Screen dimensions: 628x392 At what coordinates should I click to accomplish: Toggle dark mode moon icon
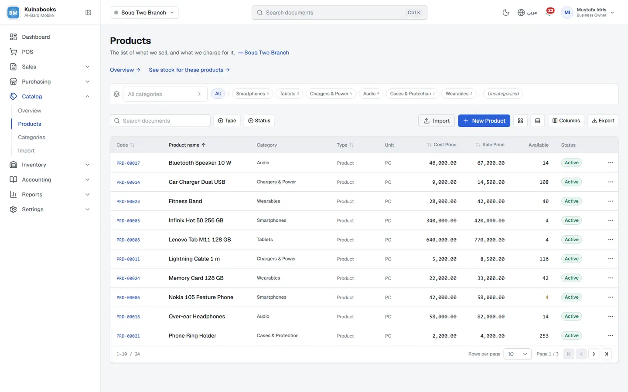506,13
